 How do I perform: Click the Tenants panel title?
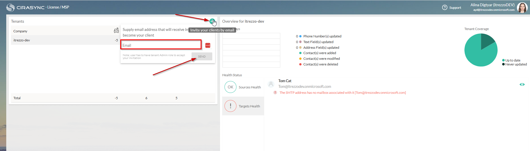[x=18, y=22]
